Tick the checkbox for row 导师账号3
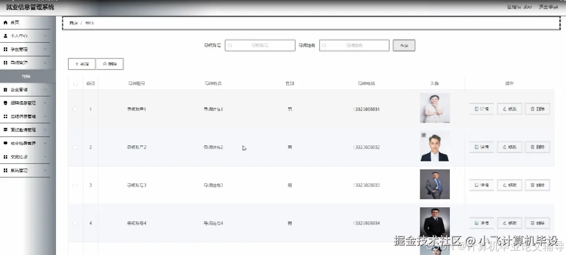This screenshot has width=566, height=255. coord(76,185)
